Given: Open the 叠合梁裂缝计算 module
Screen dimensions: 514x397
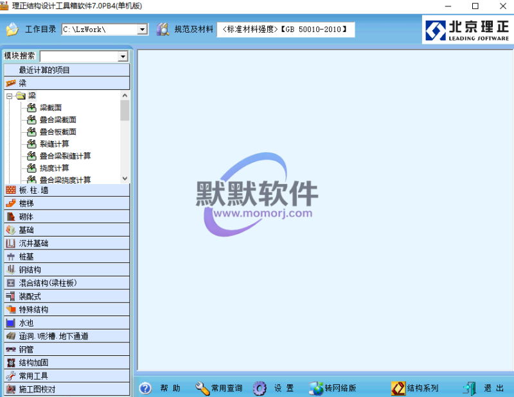Looking at the screenshot, I should point(65,156).
